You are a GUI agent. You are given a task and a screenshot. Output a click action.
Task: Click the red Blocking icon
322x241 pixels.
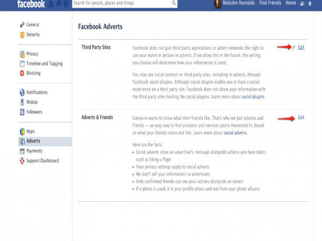pos(22,73)
